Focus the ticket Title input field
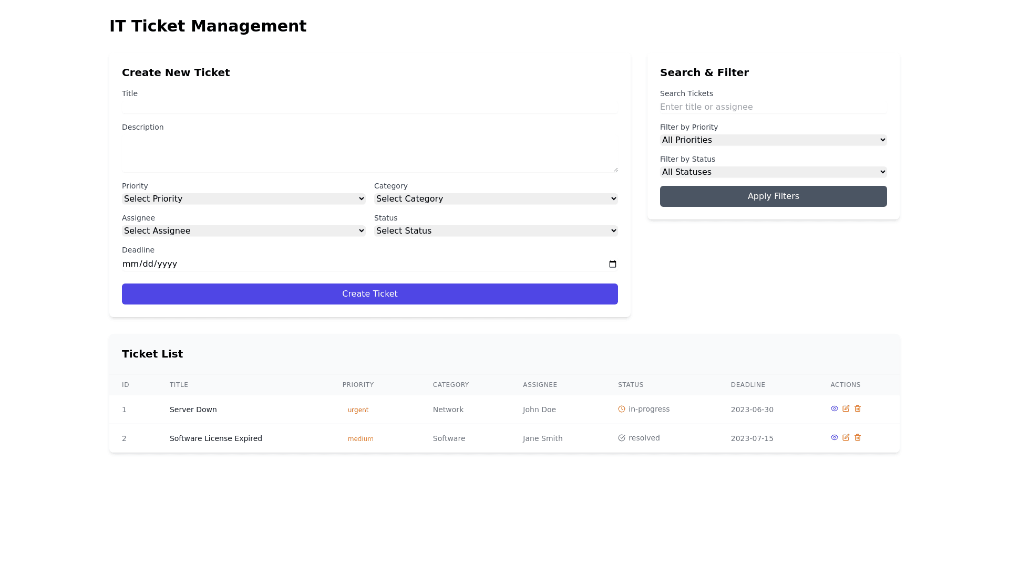This screenshot has height=567, width=1009. pyautogui.click(x=369, y=107)
